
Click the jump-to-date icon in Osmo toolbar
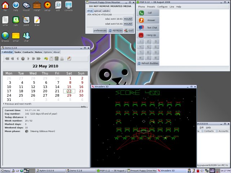(x=46, y=59)
